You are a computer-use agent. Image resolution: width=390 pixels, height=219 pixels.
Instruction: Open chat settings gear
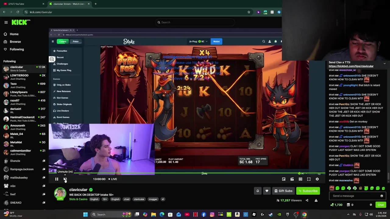(x=371, y=205)
